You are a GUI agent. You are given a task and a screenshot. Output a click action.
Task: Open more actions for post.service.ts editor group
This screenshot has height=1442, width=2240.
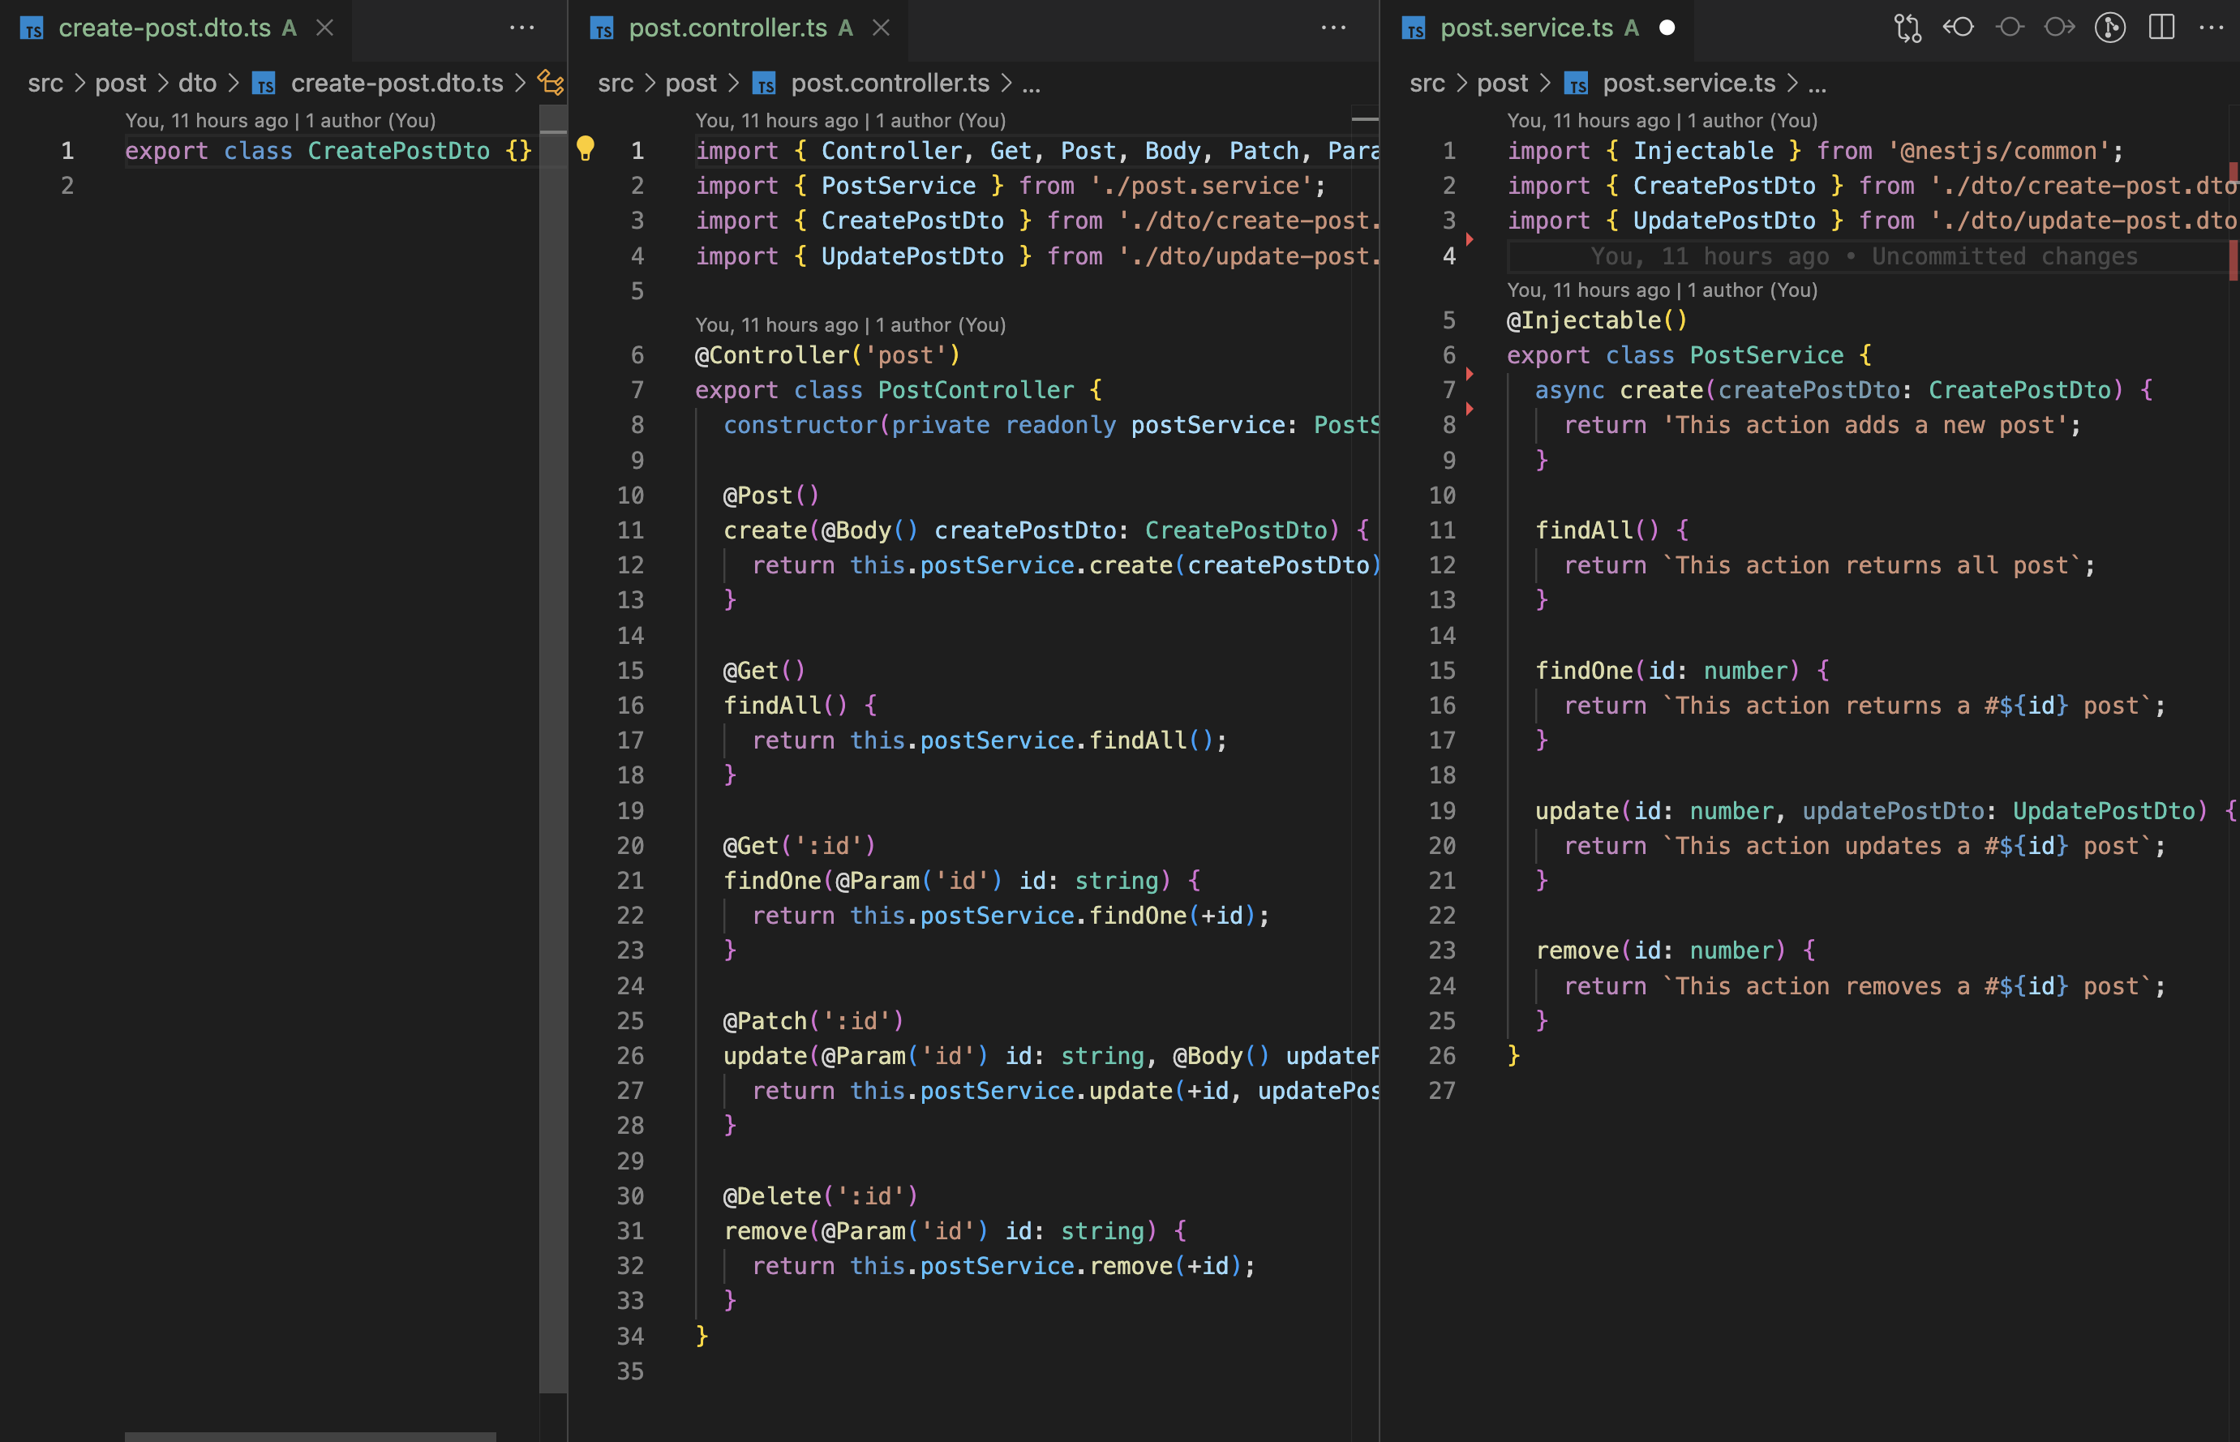click(2211, 27)
